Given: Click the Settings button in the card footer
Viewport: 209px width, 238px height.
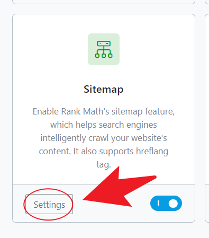Looking at the screenshot, I should (49, 204).
